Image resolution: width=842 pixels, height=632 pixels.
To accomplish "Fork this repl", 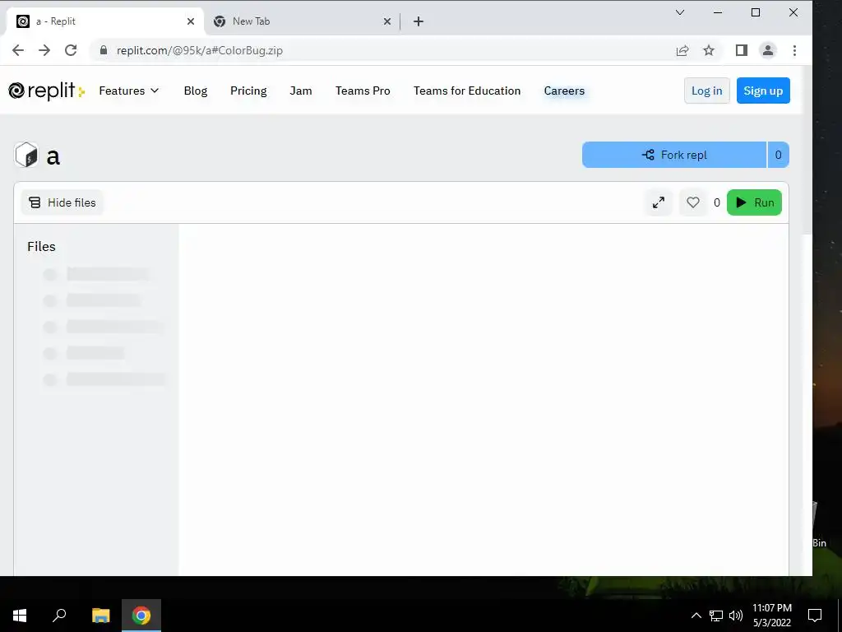I will coord(674,155).
